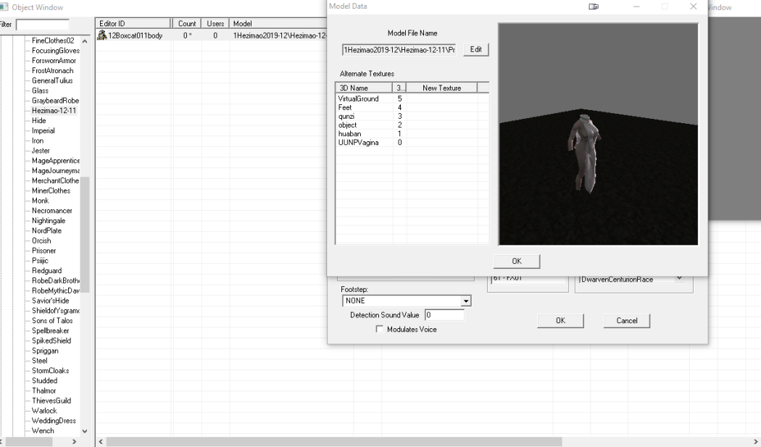Viewport: 761px width, 447px height.
Task: Click tree scrollbar up arrow
Action: 85,41
